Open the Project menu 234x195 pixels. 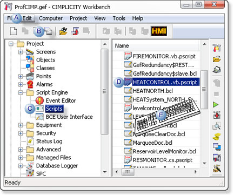tap(78, 18)
